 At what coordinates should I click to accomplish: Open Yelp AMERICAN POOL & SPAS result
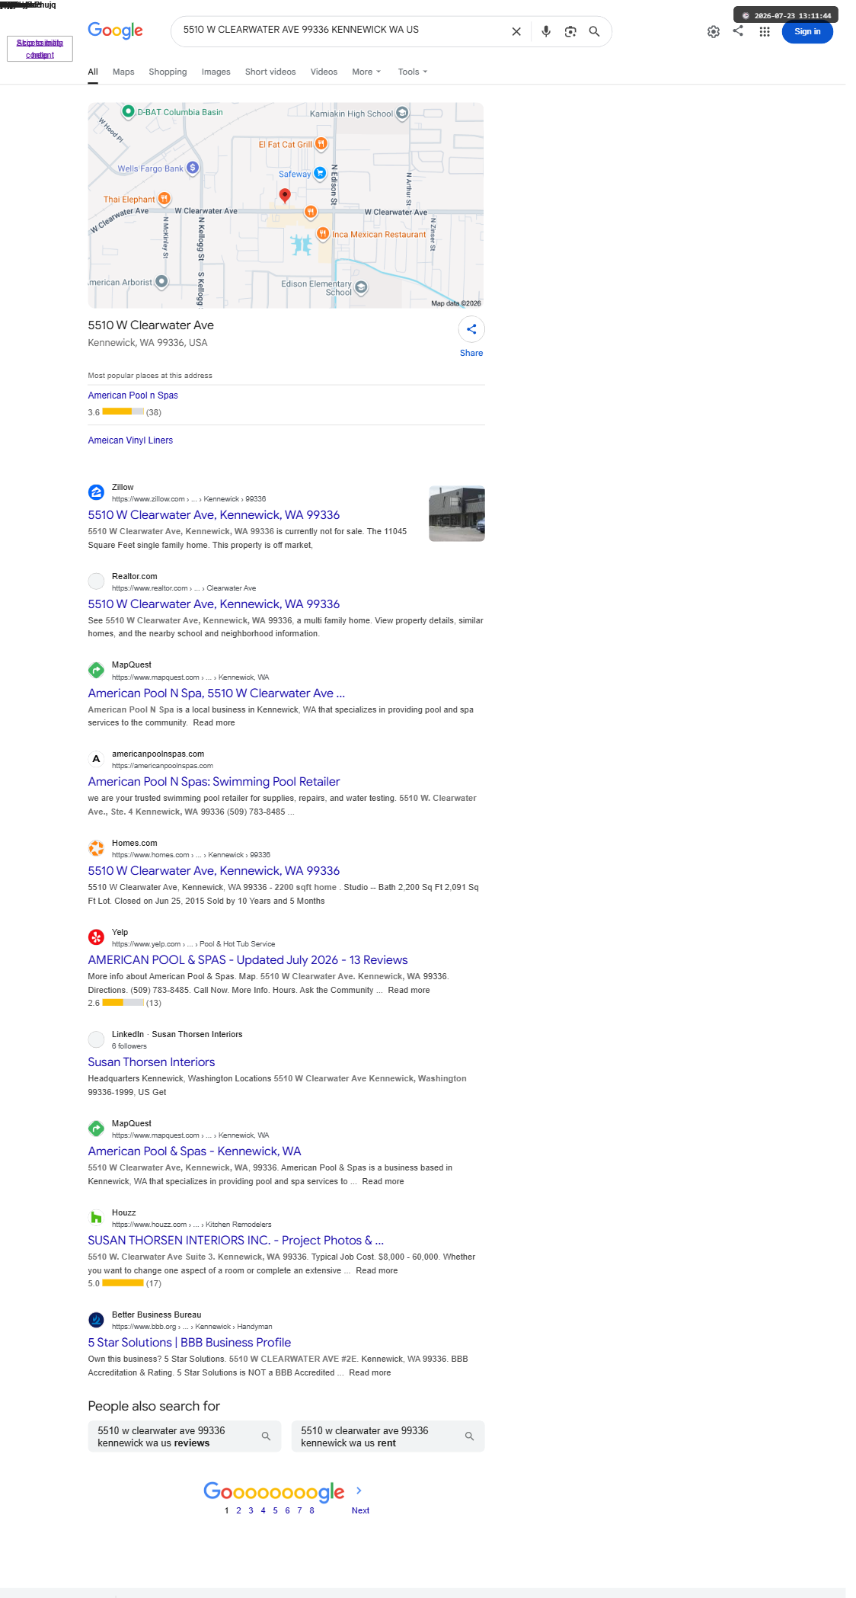248,960
